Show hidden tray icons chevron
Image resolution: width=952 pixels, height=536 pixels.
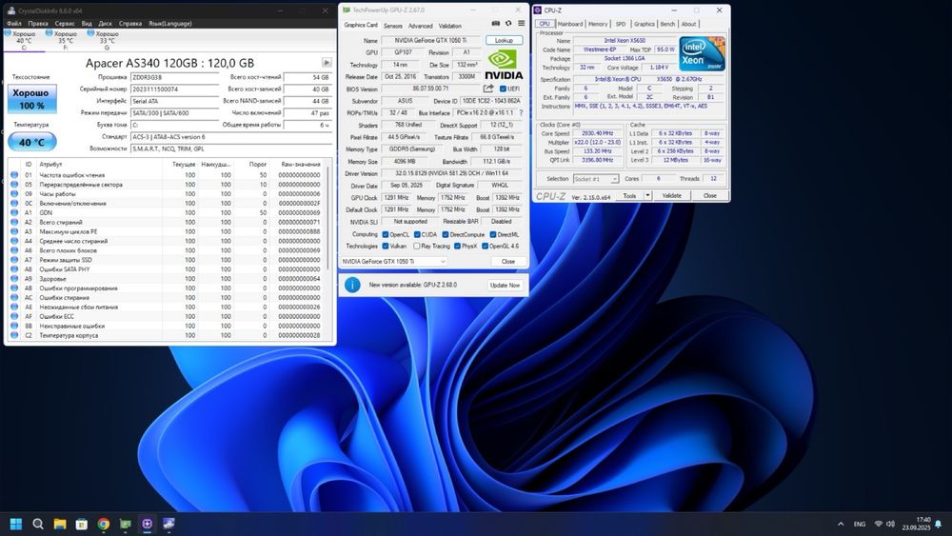[841, 524]
